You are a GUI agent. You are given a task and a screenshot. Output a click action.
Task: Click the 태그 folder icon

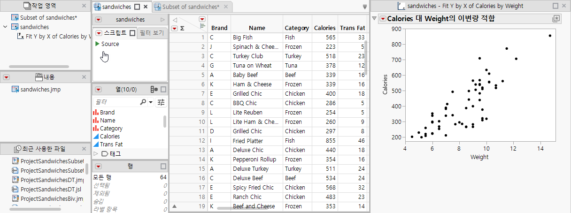[x=105, y=153]
